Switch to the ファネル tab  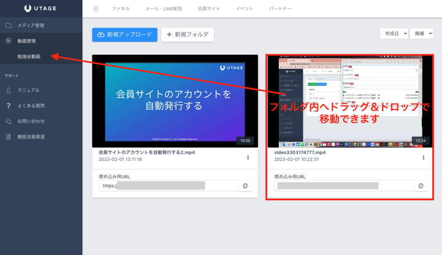(x=120, y=9)
